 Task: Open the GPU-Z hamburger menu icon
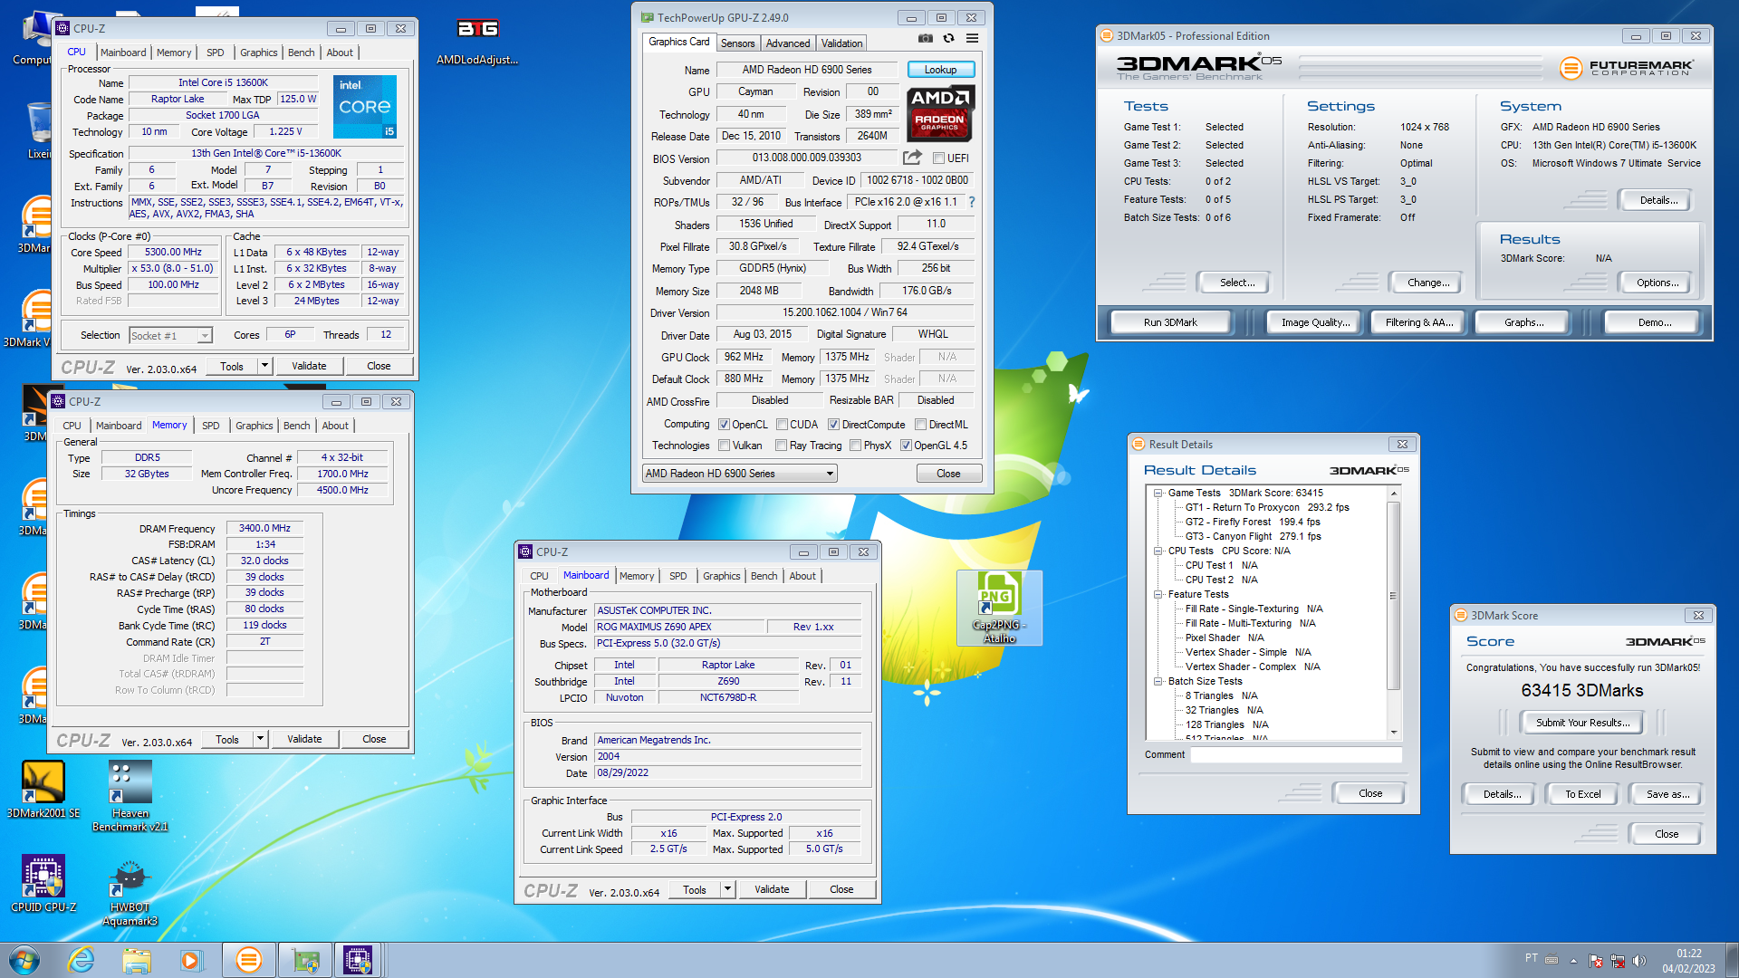[972, 39]
